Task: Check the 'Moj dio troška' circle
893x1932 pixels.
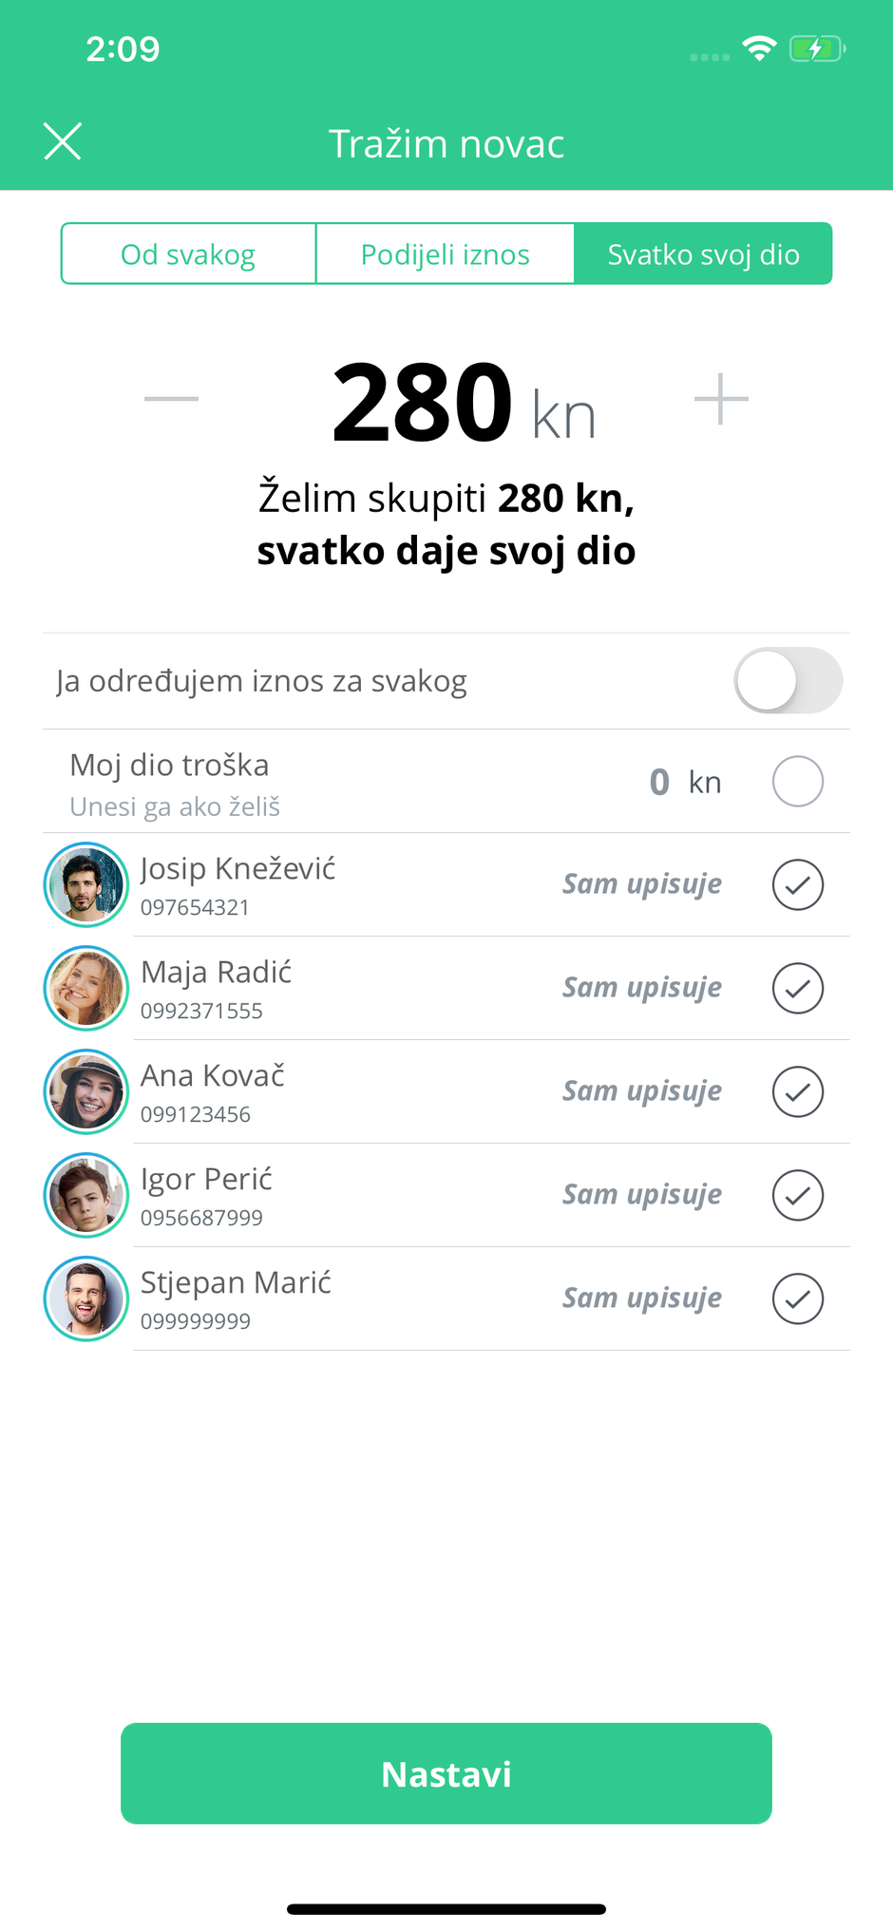Action: tap(797, 782)
